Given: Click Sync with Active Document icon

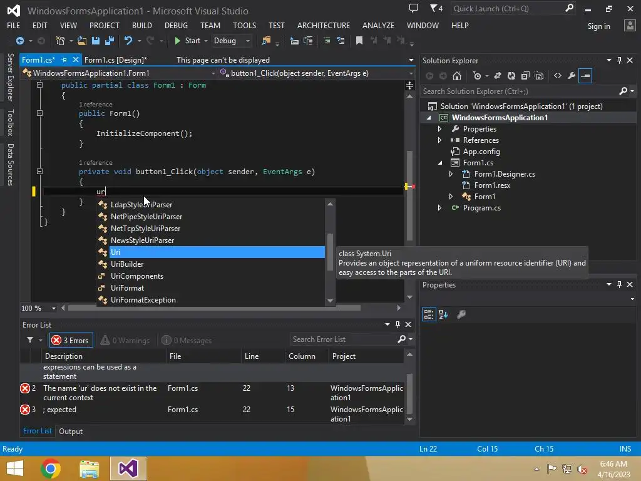Looking at the screenshot, I should [x=498, y=76].
